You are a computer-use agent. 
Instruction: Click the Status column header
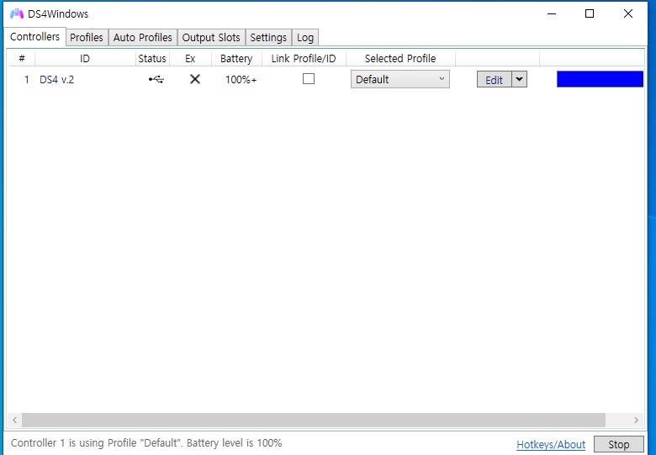(152, 59)
